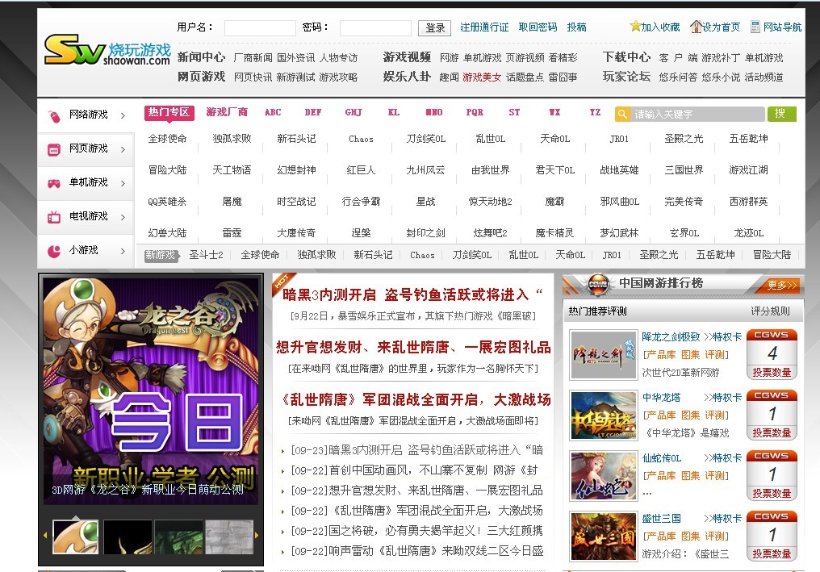Image resolution: width=820 pixels, height=572 pixels.
Task: Click the mouse icon beside 网络游戏
Action: [54, 115]
